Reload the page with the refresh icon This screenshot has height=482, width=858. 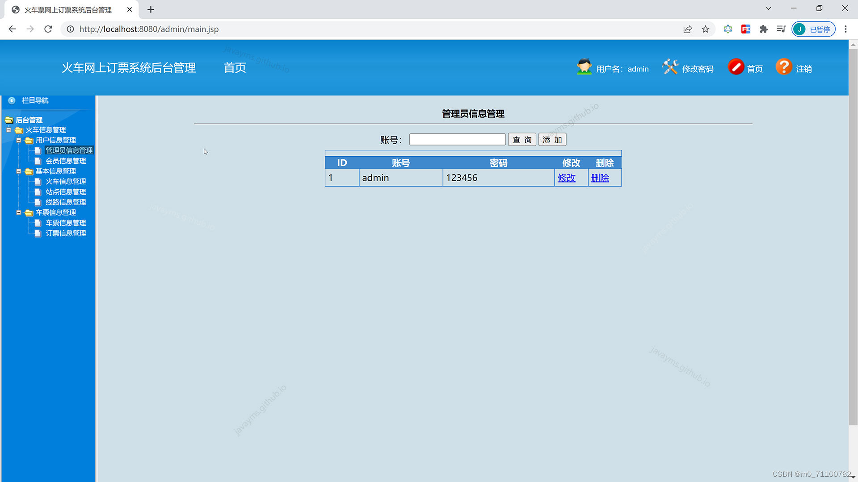[48, 29]
